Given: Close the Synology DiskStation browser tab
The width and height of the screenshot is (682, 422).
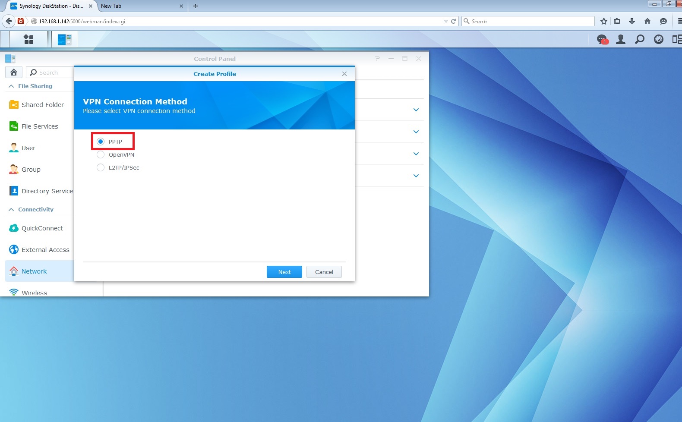Looking at the screenshot, I should click(x=91, y=6).
